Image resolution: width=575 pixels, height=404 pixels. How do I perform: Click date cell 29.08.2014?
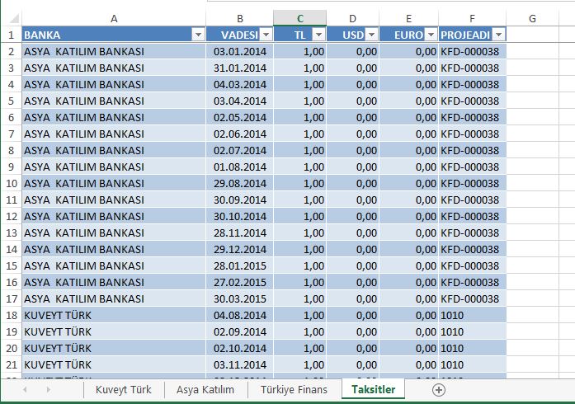click(x=240, y=183)
